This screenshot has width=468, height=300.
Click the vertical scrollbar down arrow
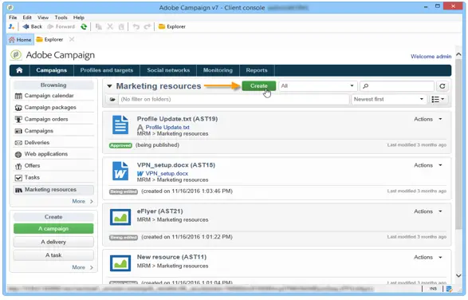pyautogui.click(x=458, y=275)
